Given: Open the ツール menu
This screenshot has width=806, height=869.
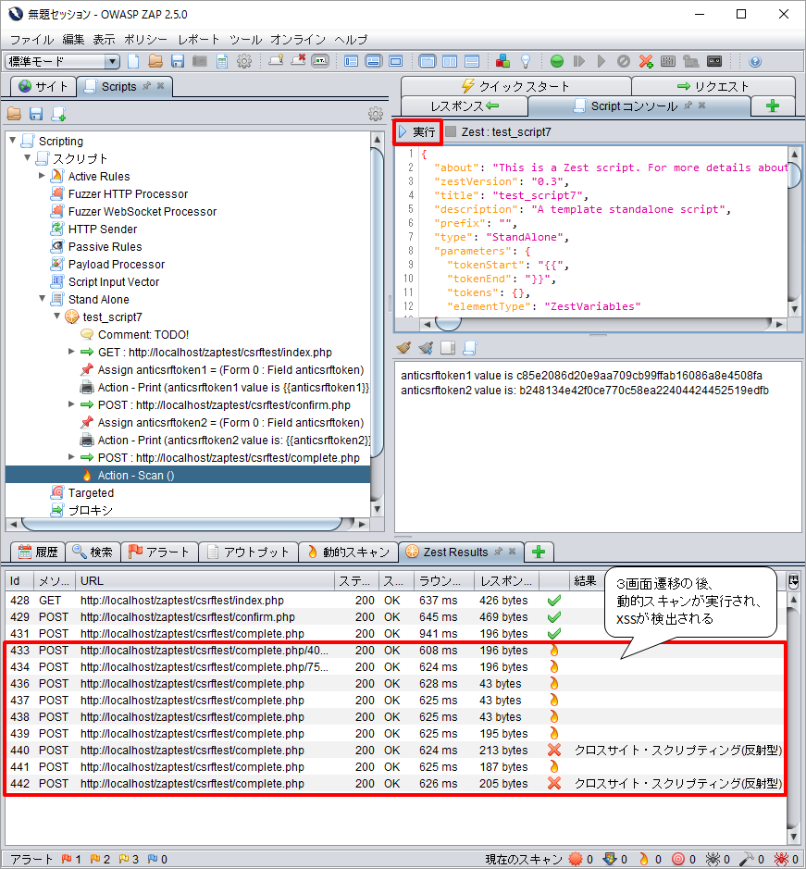Looking at the screenshot, I should 245,40.
